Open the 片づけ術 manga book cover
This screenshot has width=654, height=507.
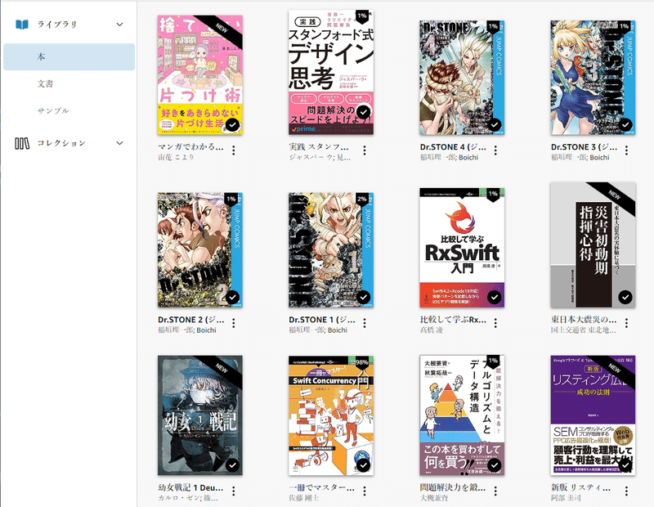pyautogui.click(x=200, y=75)
